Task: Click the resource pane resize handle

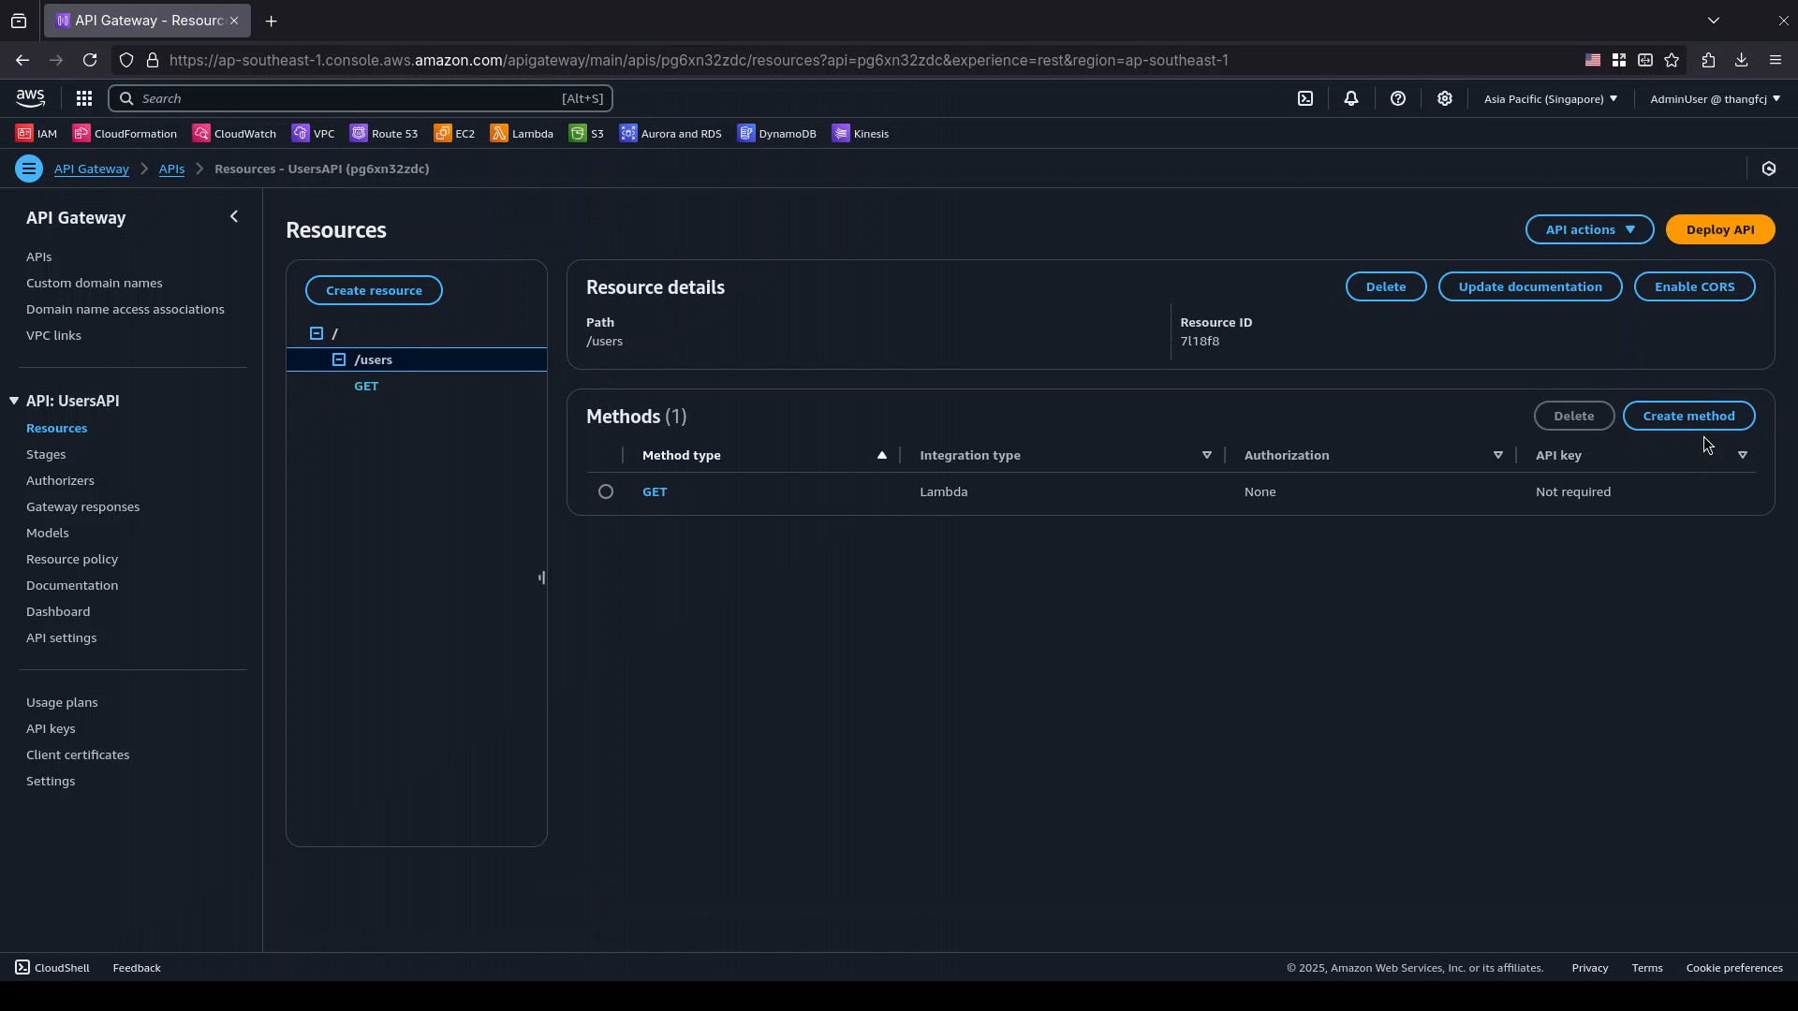Action: [541, 579]
